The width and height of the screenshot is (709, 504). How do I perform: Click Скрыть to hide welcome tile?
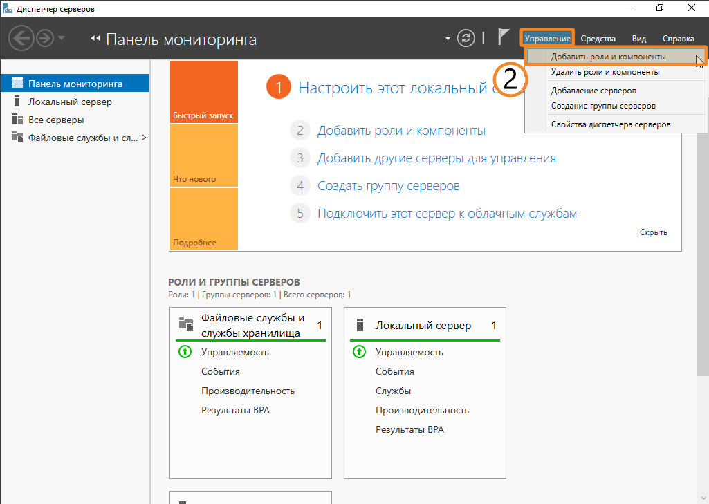click(653, 232)
